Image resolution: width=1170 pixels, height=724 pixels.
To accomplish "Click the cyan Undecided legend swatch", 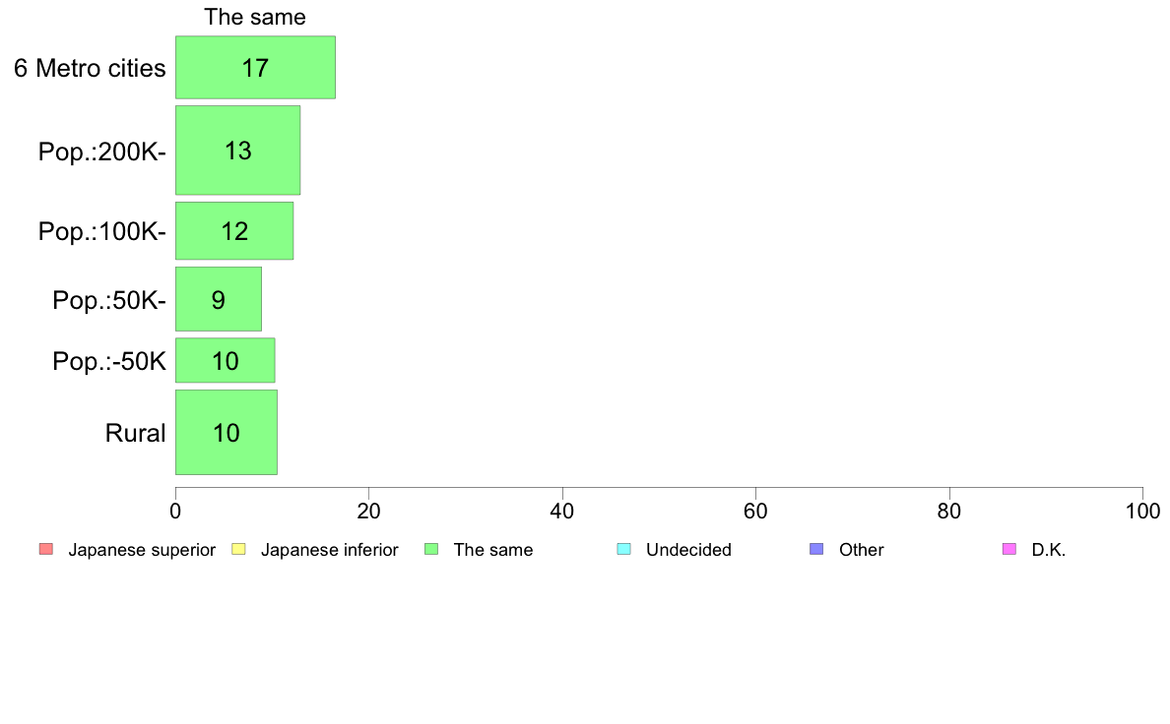I will [623, 550].
